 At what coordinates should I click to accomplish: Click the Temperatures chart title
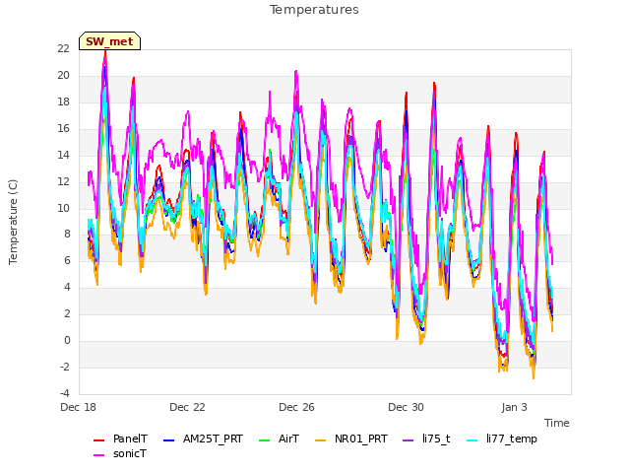point(314,10)
